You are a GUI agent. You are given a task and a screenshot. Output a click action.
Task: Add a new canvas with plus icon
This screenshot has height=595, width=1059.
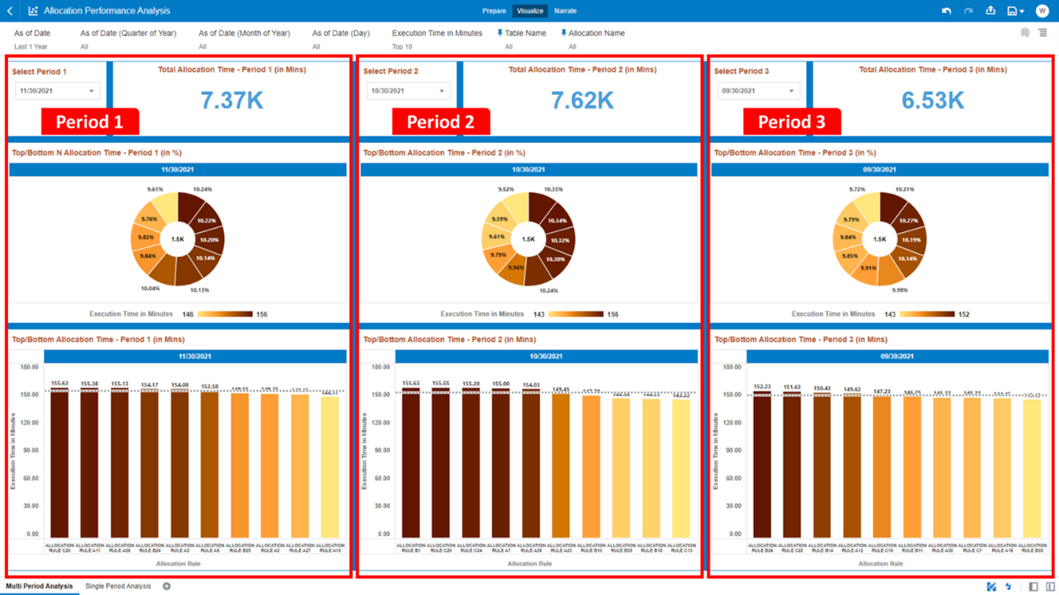pos(167,586)
